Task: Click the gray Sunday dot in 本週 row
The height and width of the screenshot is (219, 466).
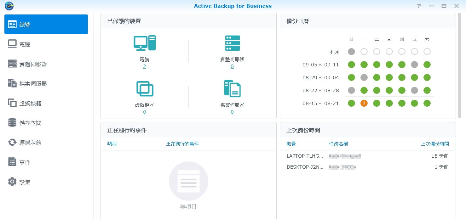Action: pyautogui.click(x=351, y=52)
